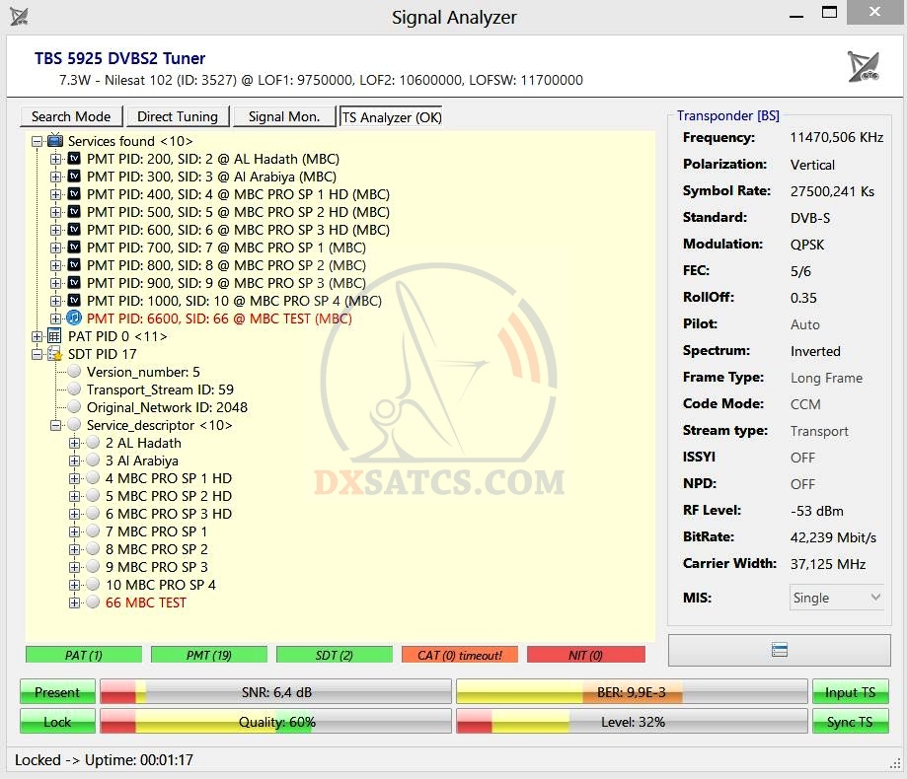Click the Present status indicator

pos(57,692)
